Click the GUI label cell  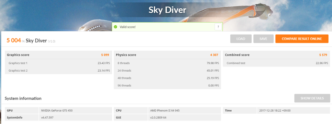coord(131,117)
